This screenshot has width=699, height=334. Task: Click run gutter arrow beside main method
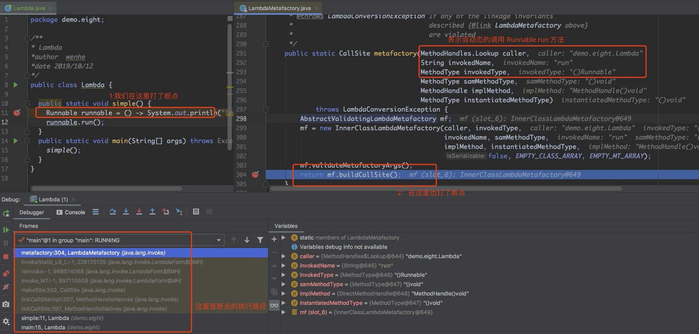coord(16,140)
